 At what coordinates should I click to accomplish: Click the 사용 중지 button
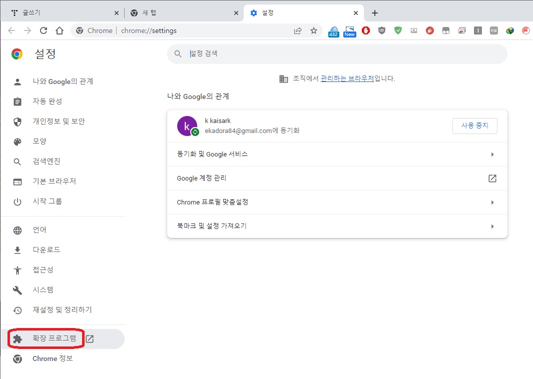(x=474, y=125)
